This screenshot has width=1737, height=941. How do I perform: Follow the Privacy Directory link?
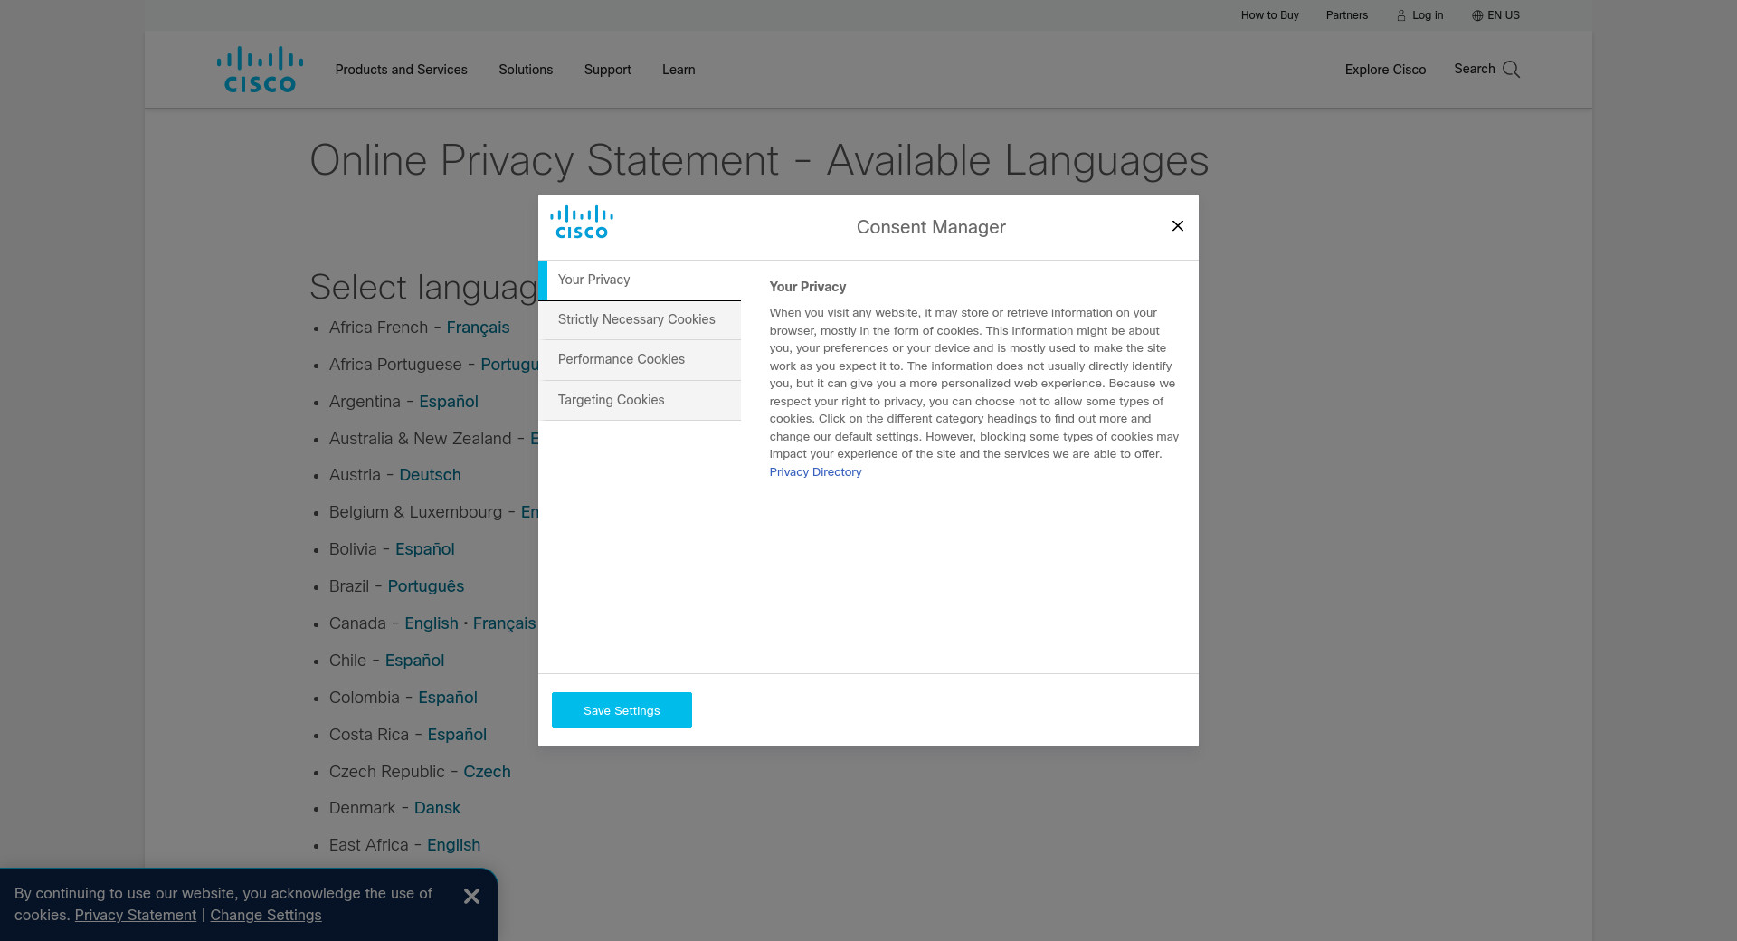(815, 472)
